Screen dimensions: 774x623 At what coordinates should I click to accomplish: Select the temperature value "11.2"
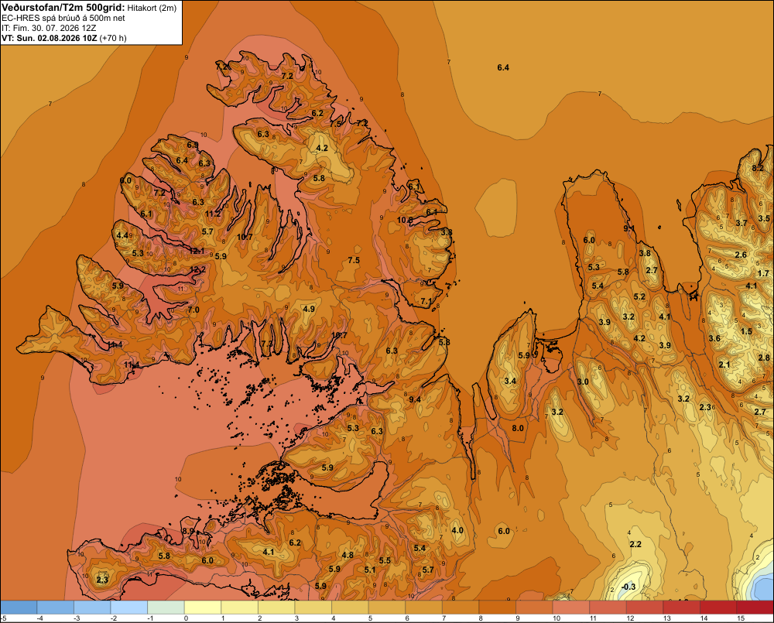click(213, 214)
